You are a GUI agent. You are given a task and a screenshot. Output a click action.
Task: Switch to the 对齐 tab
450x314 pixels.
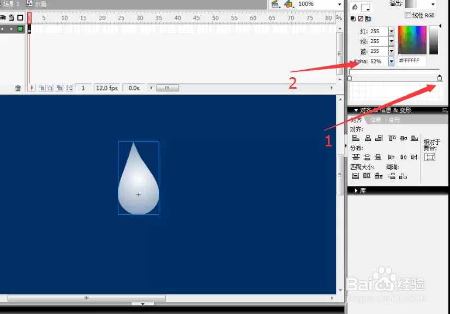(356, 120)
